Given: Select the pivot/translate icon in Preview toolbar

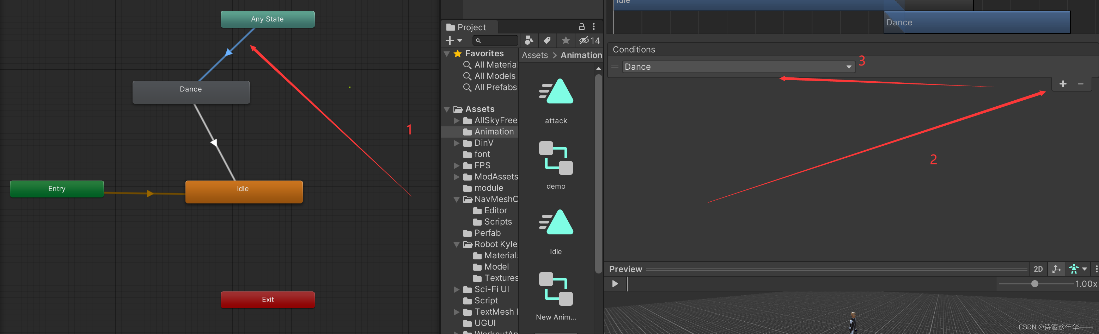Looking at the screenshot, I should pos(1056,269).
